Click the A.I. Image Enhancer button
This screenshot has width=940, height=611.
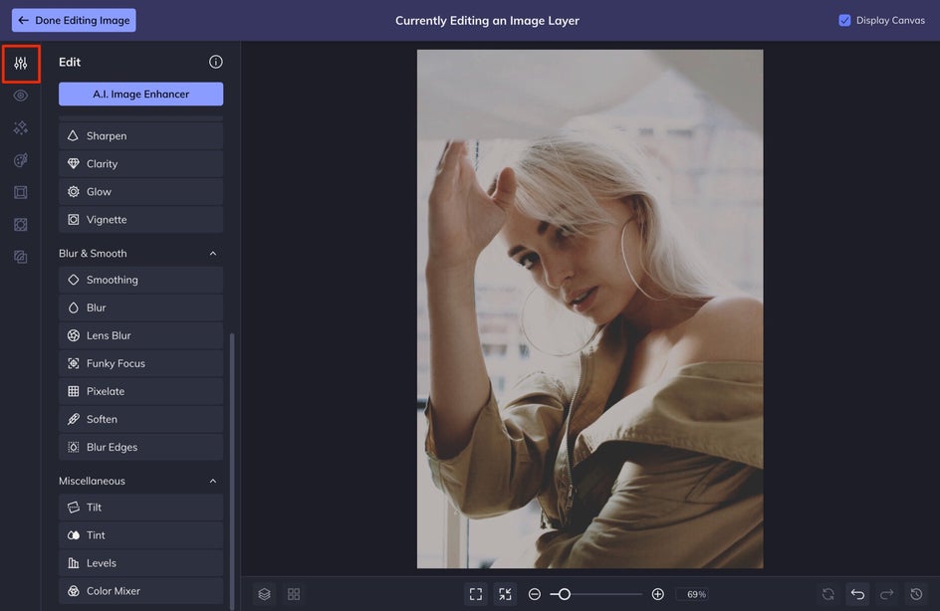pos(140,95)
